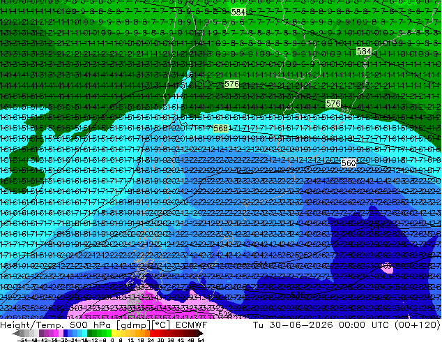The height and width of the screenshot is (342, 442).
Task: Click the dark maroon right arrow end of colorbar
Action: (x=201, y=334)
